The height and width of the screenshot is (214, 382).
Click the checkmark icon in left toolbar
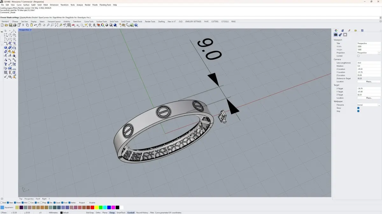pos(6,77)
